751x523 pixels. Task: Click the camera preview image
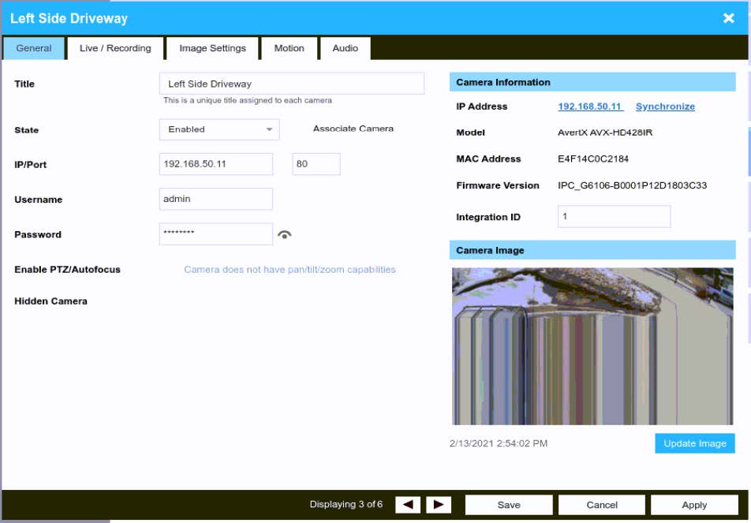[x=592, y=346]
